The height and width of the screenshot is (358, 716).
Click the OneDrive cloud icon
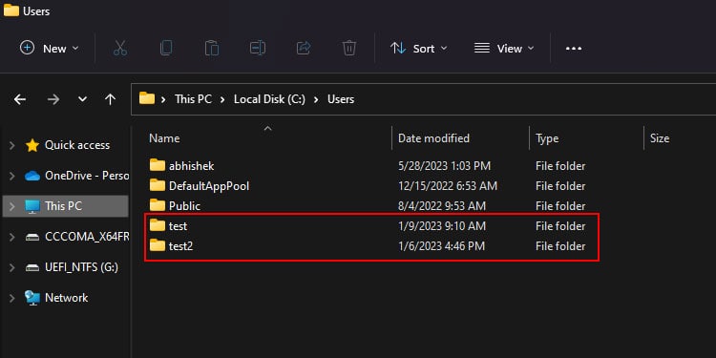click(32, 176)
